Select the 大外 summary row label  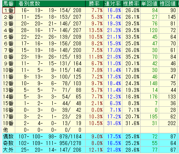tap(9, 150)
